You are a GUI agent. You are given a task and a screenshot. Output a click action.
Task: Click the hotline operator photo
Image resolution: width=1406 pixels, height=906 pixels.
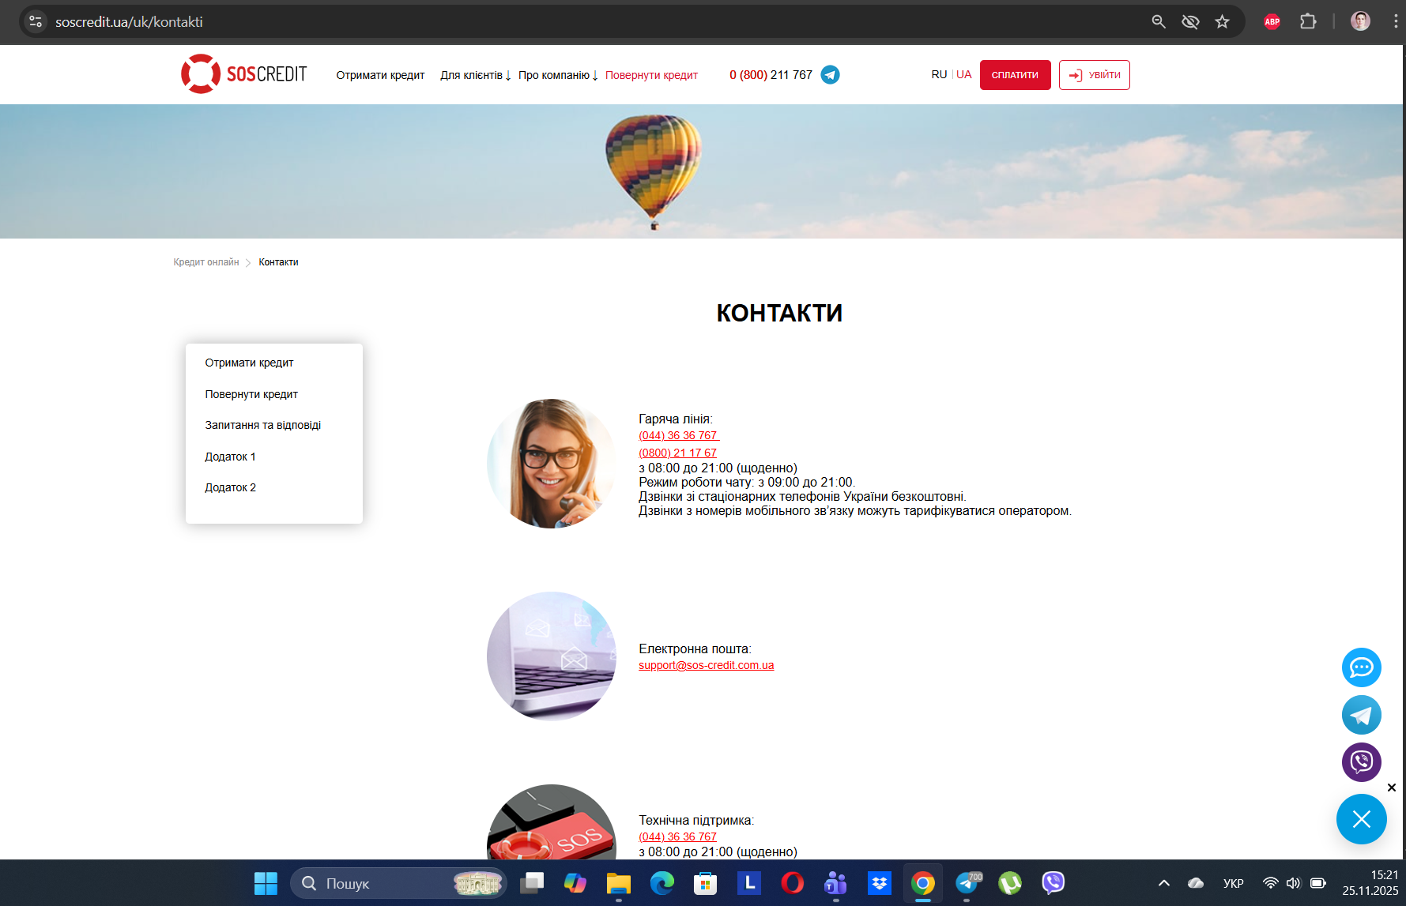(x=551, y=464)
